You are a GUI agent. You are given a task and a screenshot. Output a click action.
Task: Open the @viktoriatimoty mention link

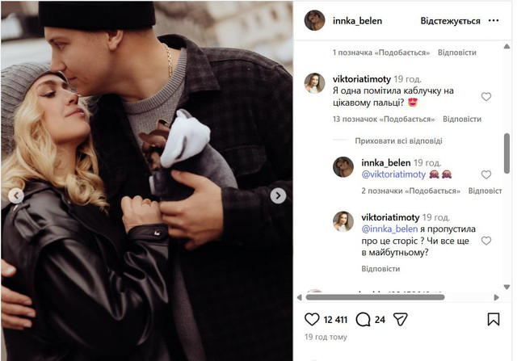coord(393,174)
